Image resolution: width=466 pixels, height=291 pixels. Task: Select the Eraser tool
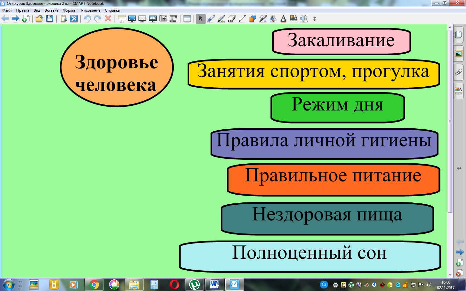(232, 19)
